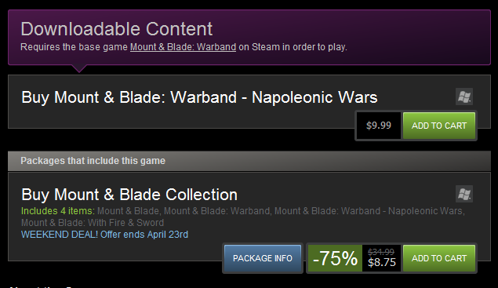498x288 pixels.
Task: Click the purple banner's downward pointer arrow
Action: tap(79, 68)
